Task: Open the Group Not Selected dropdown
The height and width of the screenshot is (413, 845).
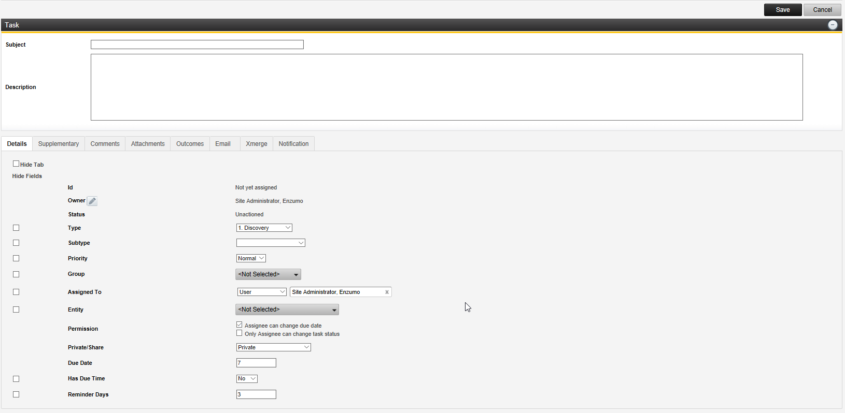Action: (268, 274)
